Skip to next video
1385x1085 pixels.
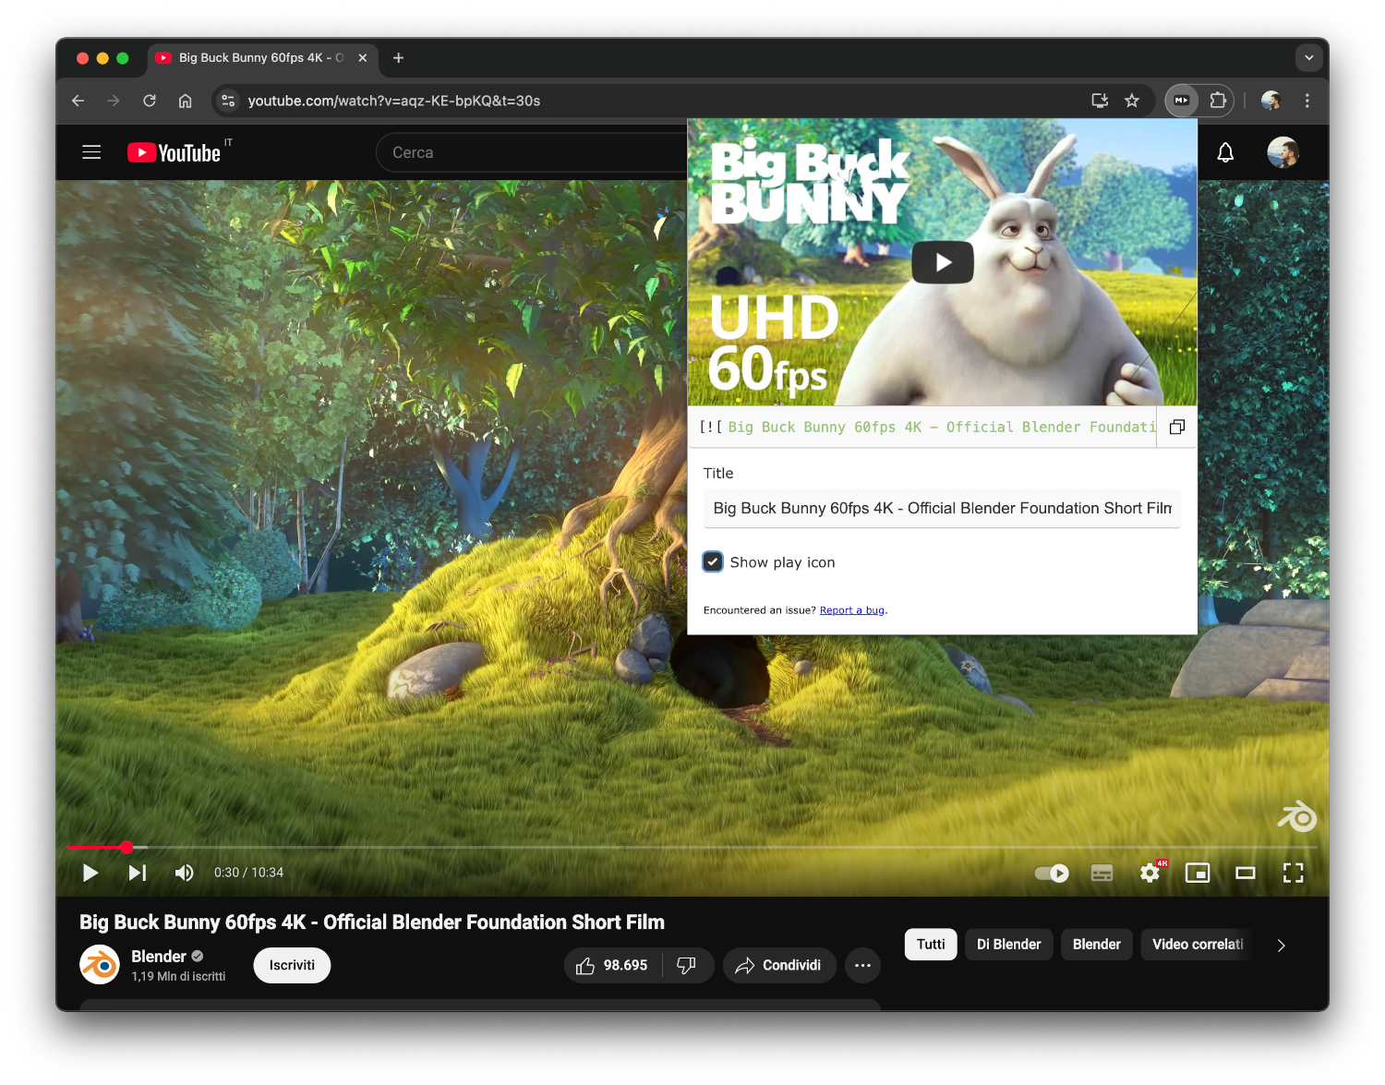coord(138,873)
